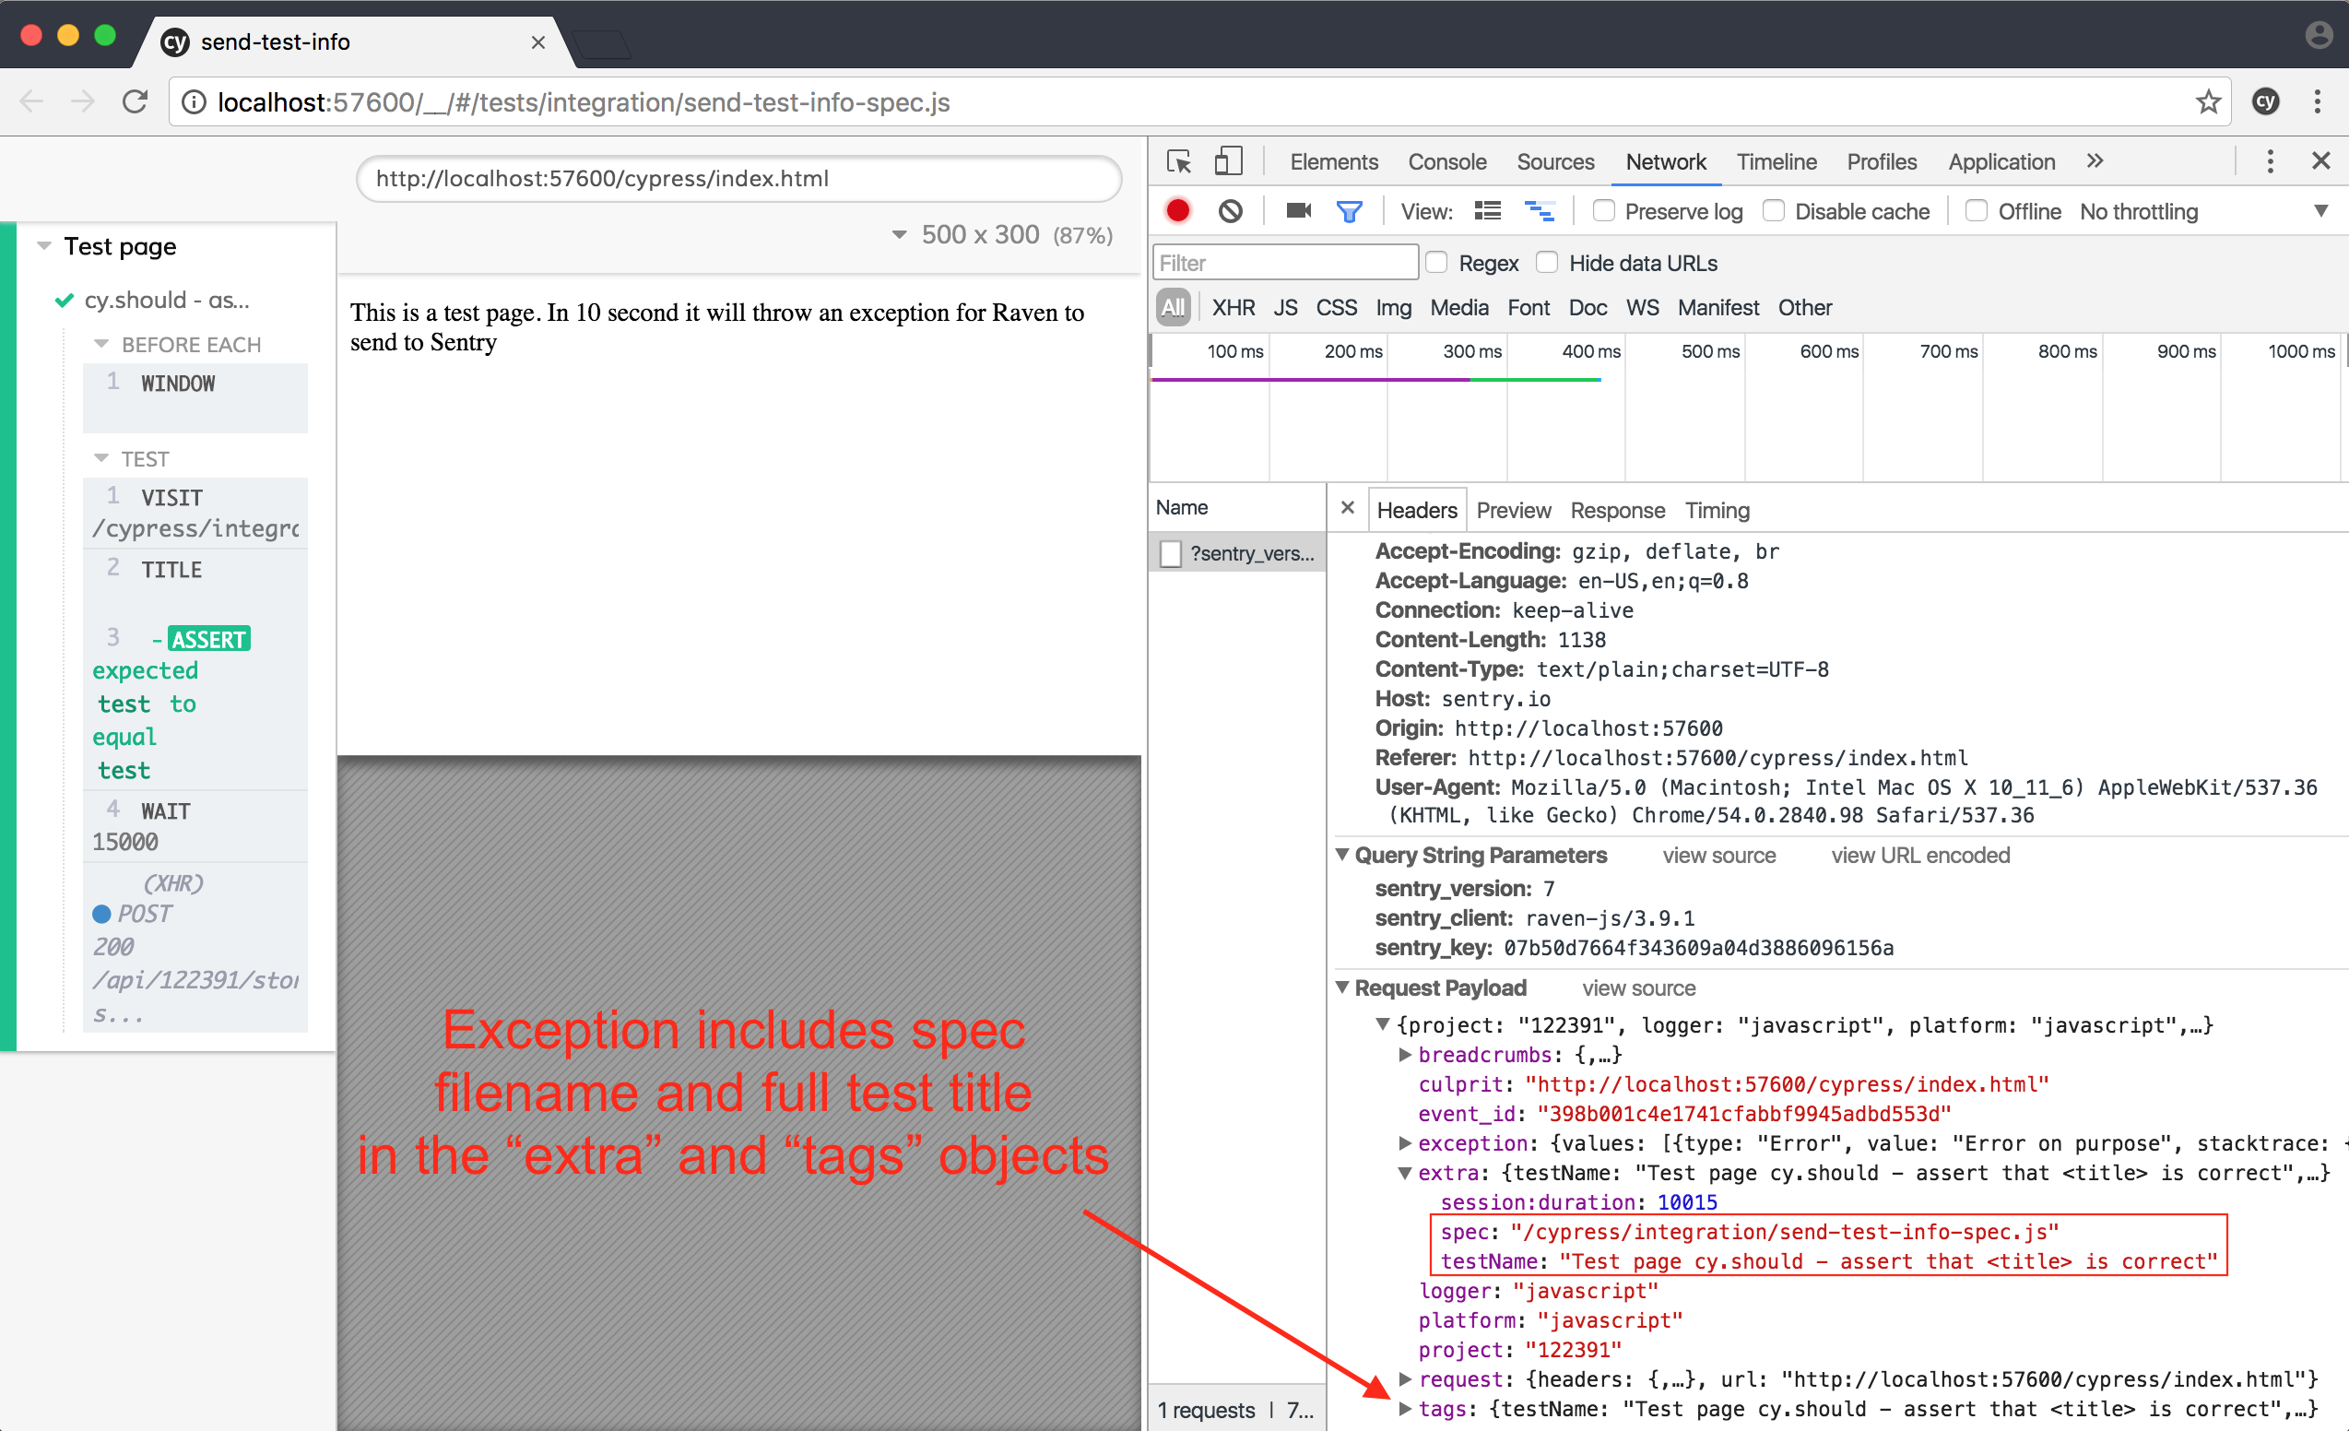Expand the tags object in payload
2349x1431 pixels.
pos(1405,1409)
